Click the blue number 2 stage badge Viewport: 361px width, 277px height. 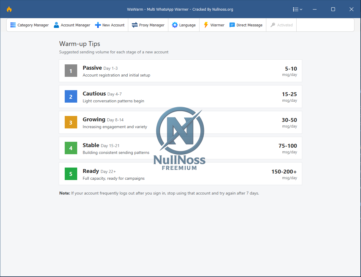pos(71,97)
